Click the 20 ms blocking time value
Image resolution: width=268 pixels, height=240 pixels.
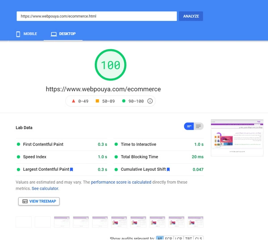[x=197, y=157]
